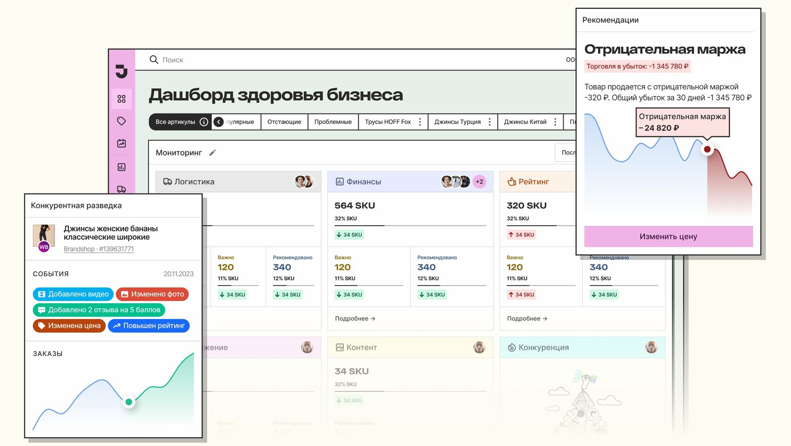Click the Контент card avatar
Image resolution: width=791 pixels, height=446 pixels.
coord(479,347)
